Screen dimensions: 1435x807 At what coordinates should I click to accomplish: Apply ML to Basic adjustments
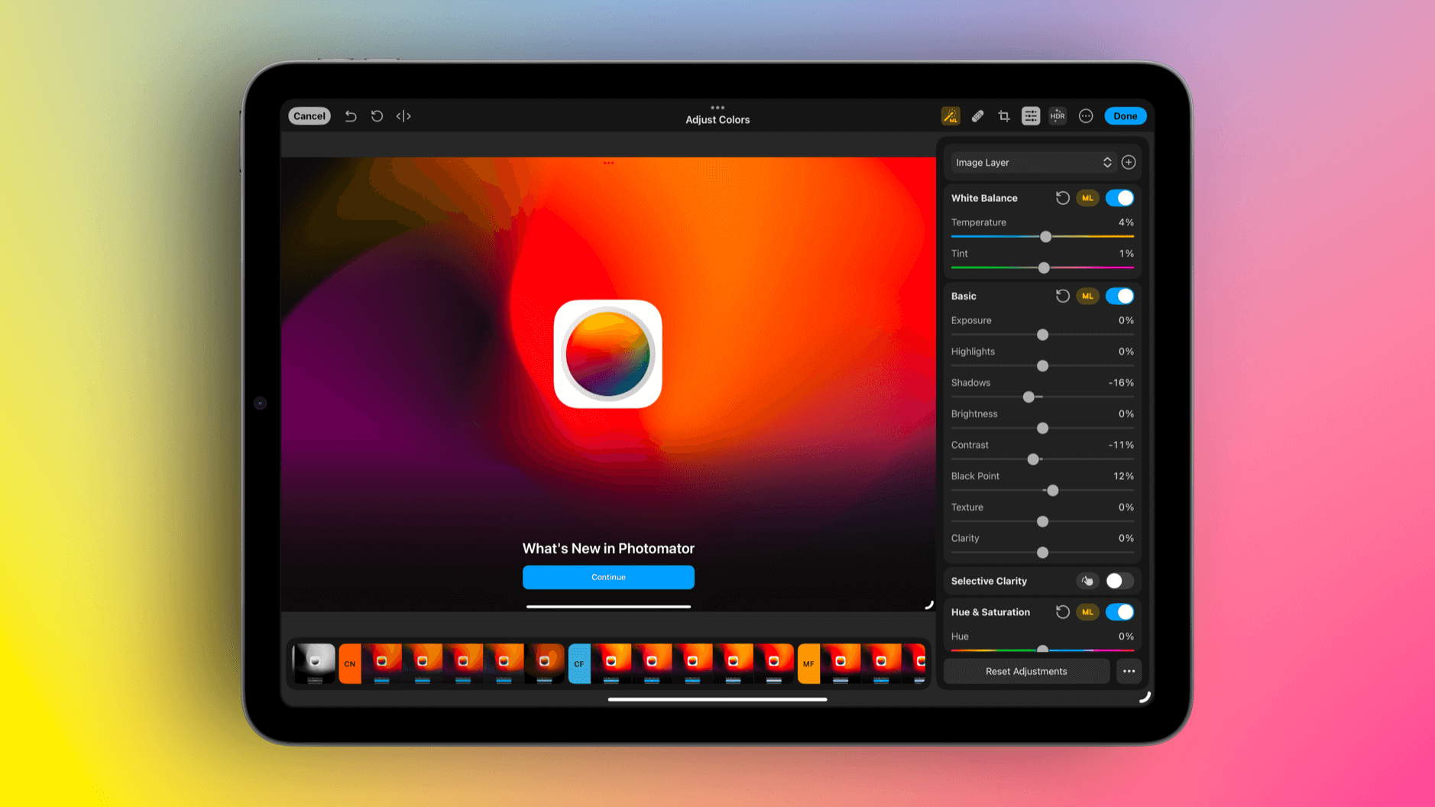(1087, 296)
